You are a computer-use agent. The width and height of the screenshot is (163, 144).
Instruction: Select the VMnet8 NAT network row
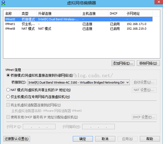tap(79, 29)
